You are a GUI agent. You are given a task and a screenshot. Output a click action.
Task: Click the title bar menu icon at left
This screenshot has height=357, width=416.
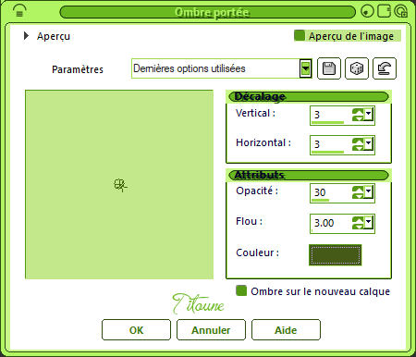pos(19,11)
